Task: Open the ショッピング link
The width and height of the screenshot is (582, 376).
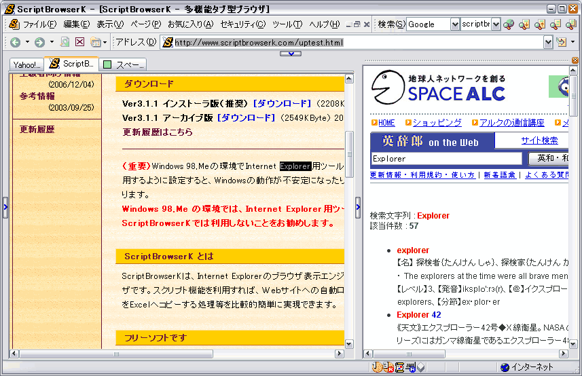Action: point(437,123)
